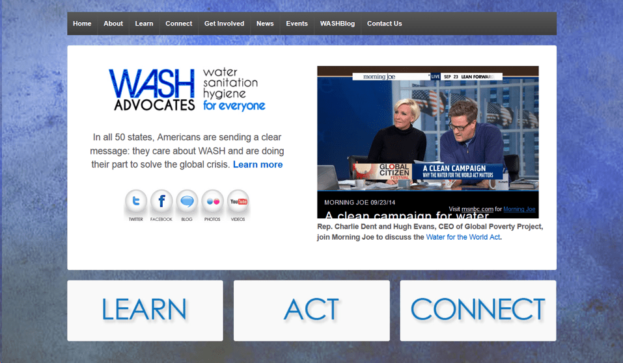Viewport: 623px width, 363px height.
Task: Open the Events menu item
Action: (x=298, y=24)
